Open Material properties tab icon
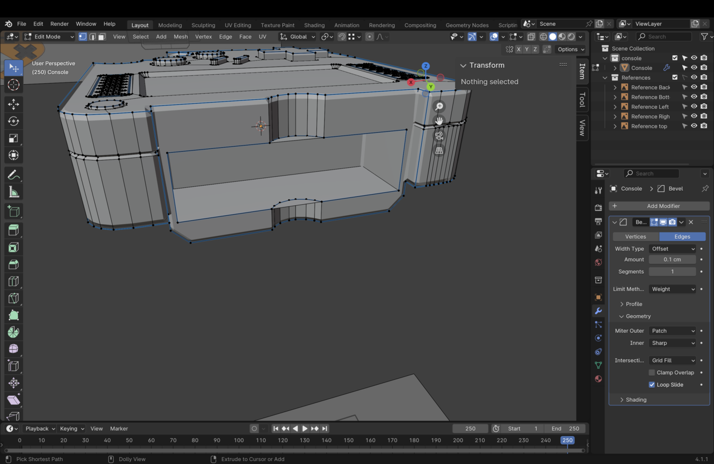This screenshot has height=464, width=714. click(598, 379)
